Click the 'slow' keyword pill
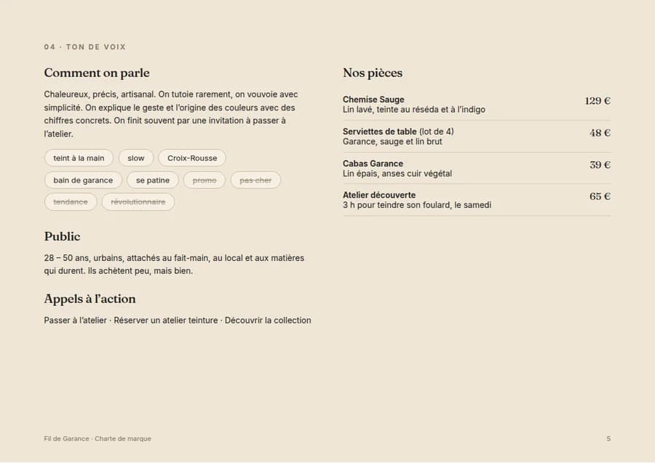The width and height of the screenshot is (655, 463). click(x=136, y=158)
